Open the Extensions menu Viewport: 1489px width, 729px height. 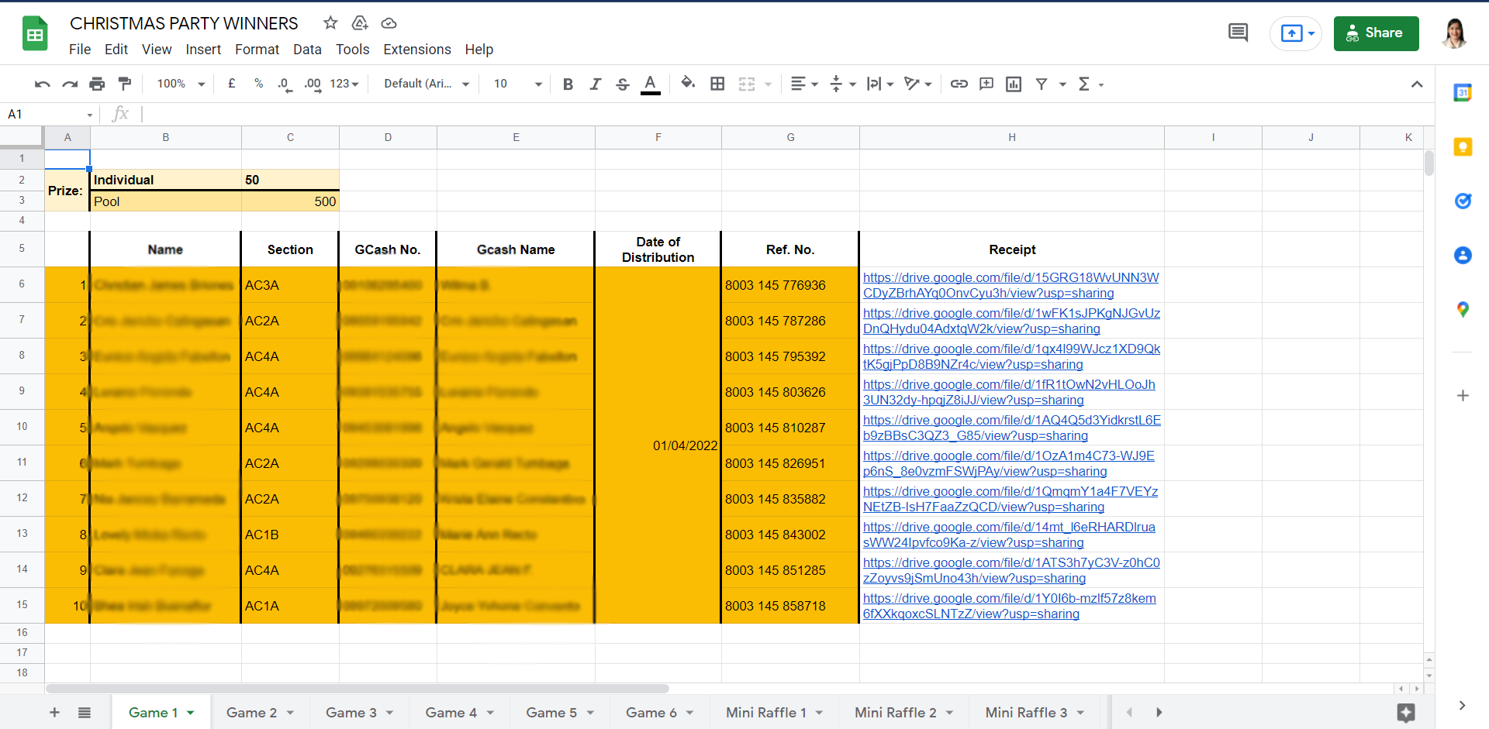point(417,50)
